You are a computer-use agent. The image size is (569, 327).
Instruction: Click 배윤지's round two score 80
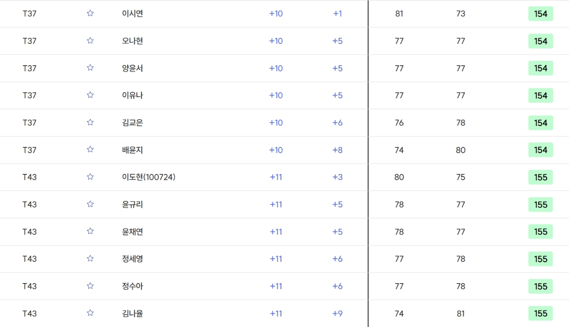(461, 150)
